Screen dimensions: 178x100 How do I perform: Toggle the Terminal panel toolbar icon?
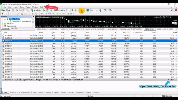[24, 10]
